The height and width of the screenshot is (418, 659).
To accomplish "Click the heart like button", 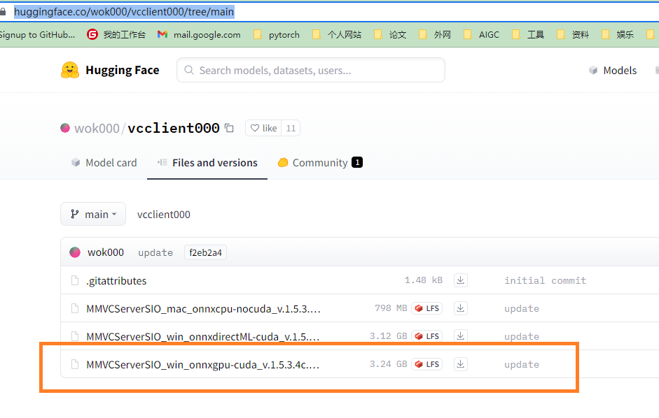I will tap(263, 128).
